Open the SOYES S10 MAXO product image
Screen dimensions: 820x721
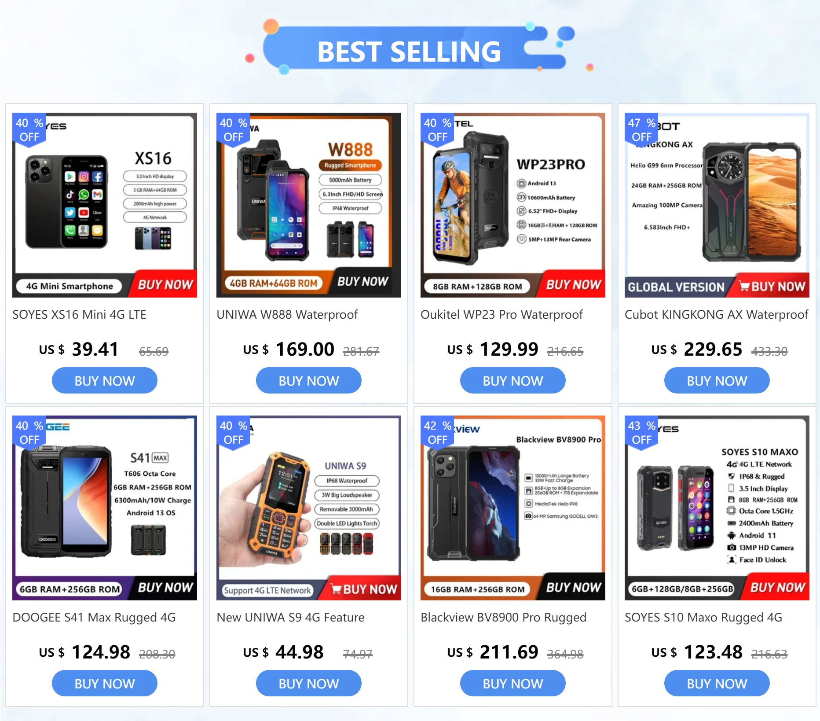click(717, 508)
